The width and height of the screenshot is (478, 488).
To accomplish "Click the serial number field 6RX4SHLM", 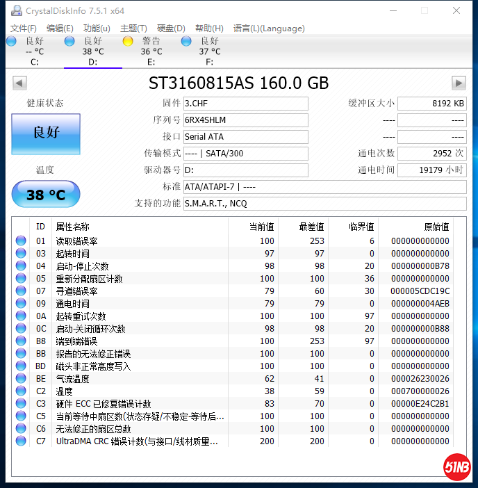I will (x=245, y=120).
